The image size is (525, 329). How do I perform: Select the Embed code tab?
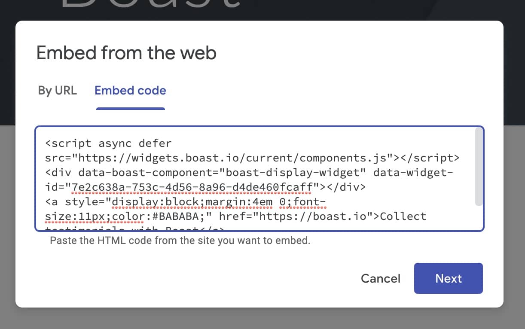130,91
